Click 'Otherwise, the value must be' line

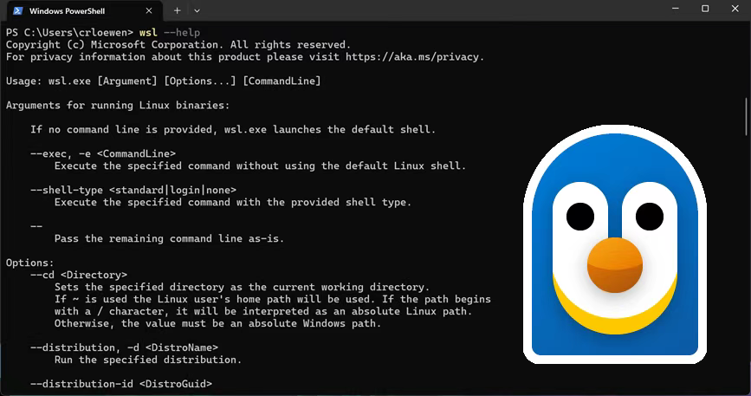[218, 323]
